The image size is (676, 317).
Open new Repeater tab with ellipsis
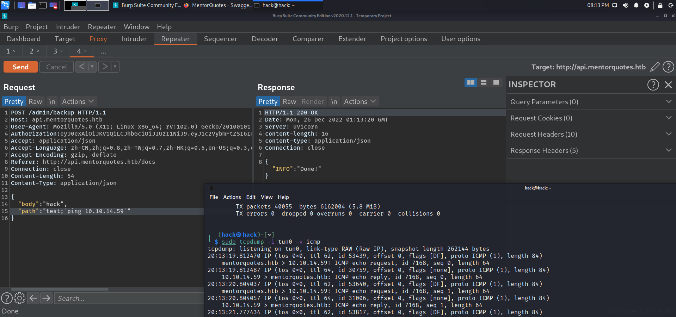point(103,51)
